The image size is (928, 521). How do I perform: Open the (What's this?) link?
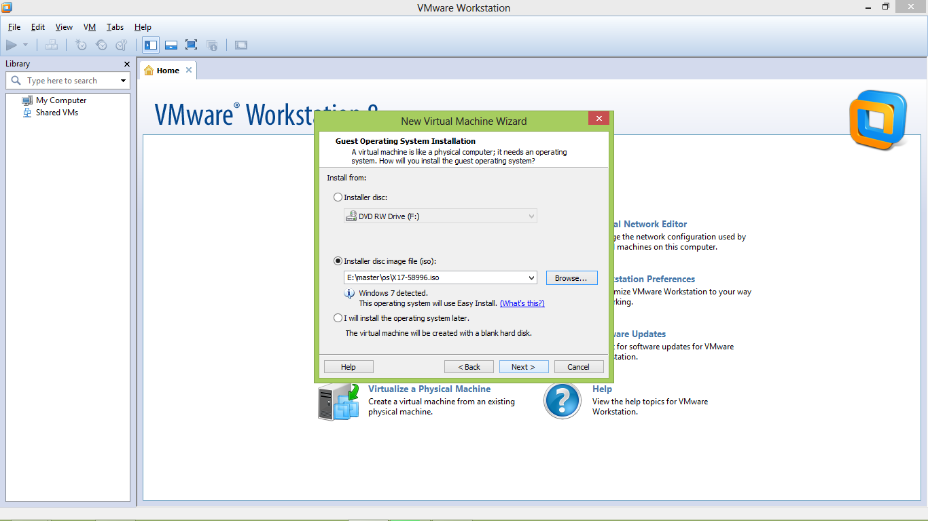[x=522, y=303]
